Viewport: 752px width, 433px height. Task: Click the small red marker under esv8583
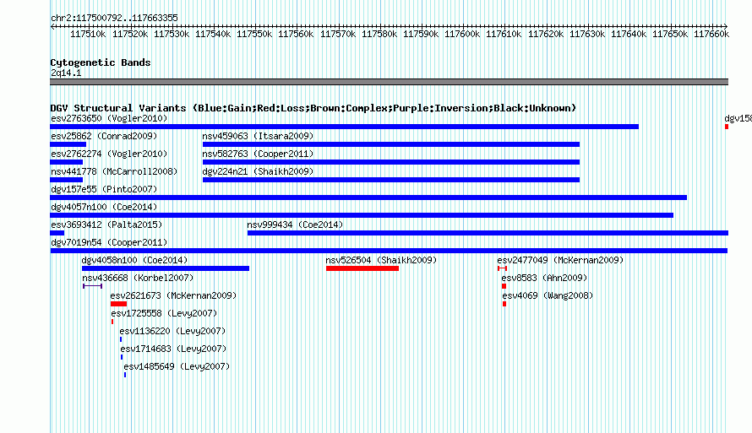pyautogui.click(x=504, y=286)
